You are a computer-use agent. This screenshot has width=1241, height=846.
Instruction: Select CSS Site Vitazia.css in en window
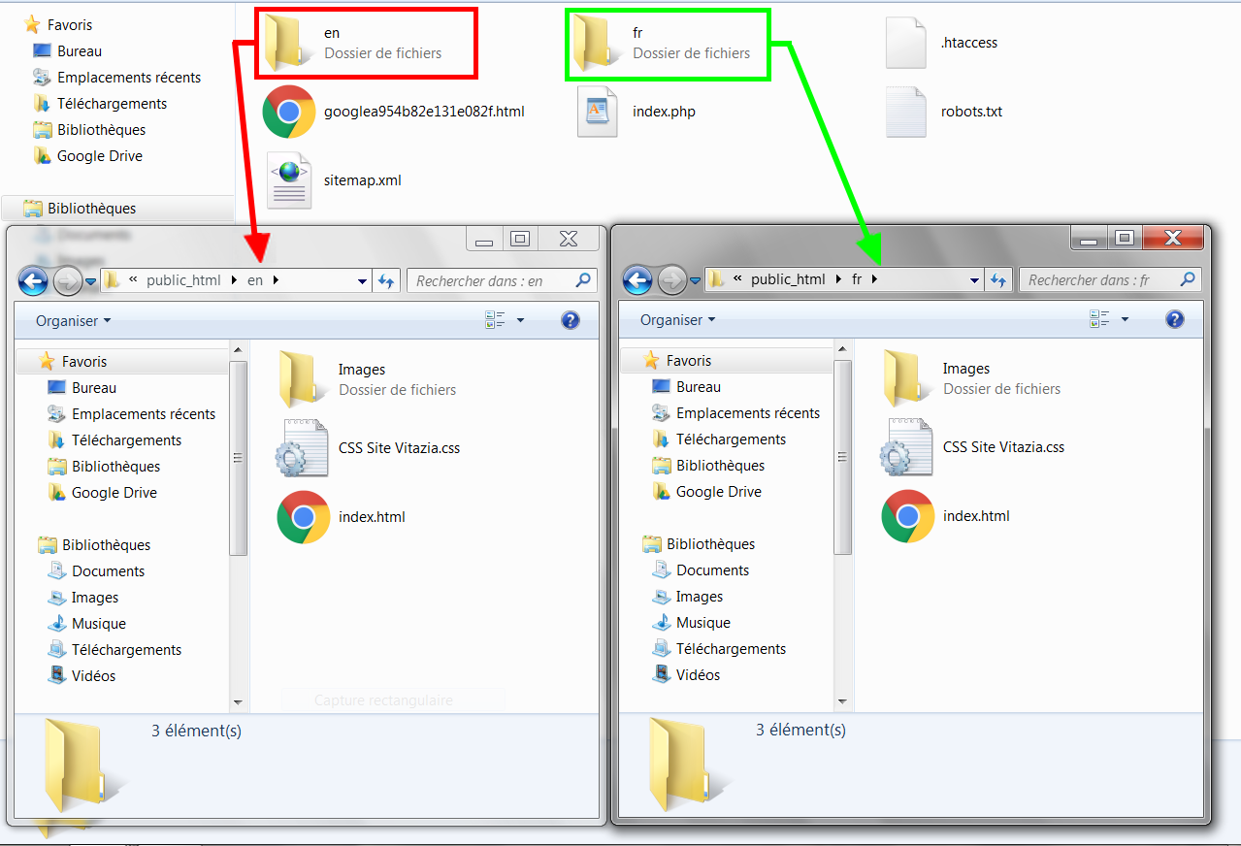(x=369, y=448)
